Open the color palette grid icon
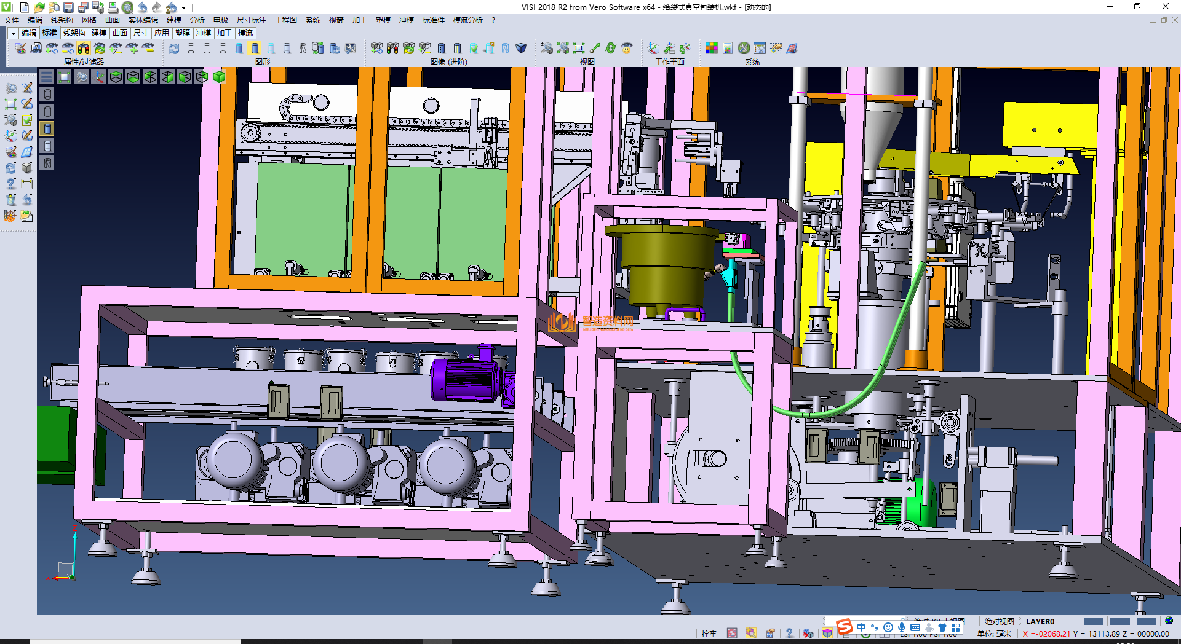1181x644 pixels. click(x=711, y=48)
